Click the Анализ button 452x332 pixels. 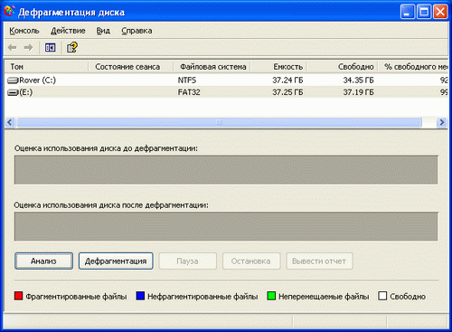pyautogui.click(x=43, y=261)
